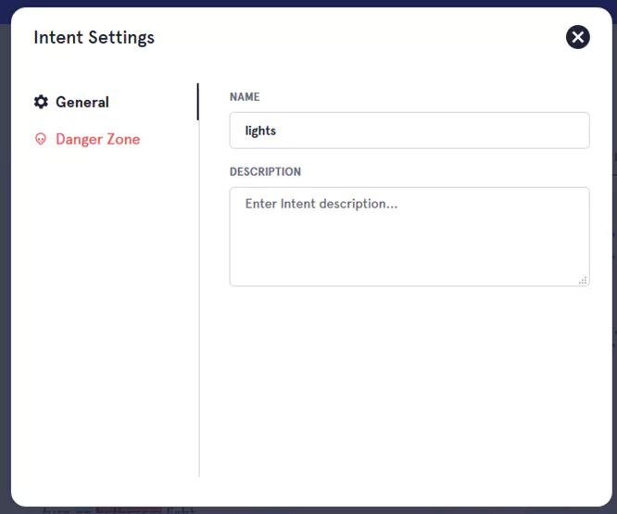Click the Intent Settings dialog title
This screenshot has width=617, height=514.
[94, 37]
